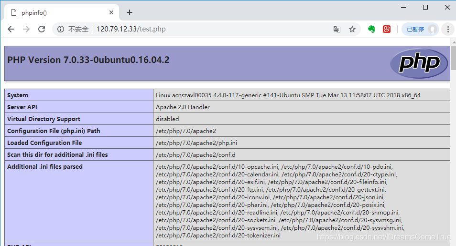This screenshot has width=456, height=246.
Task: Click the /etc/php/7.0/apache2 path value
Action: tap(186, 131)
